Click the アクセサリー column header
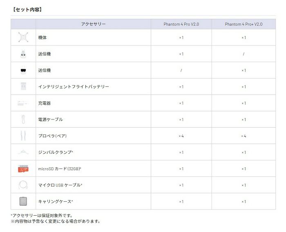 [x=93, y=24]
